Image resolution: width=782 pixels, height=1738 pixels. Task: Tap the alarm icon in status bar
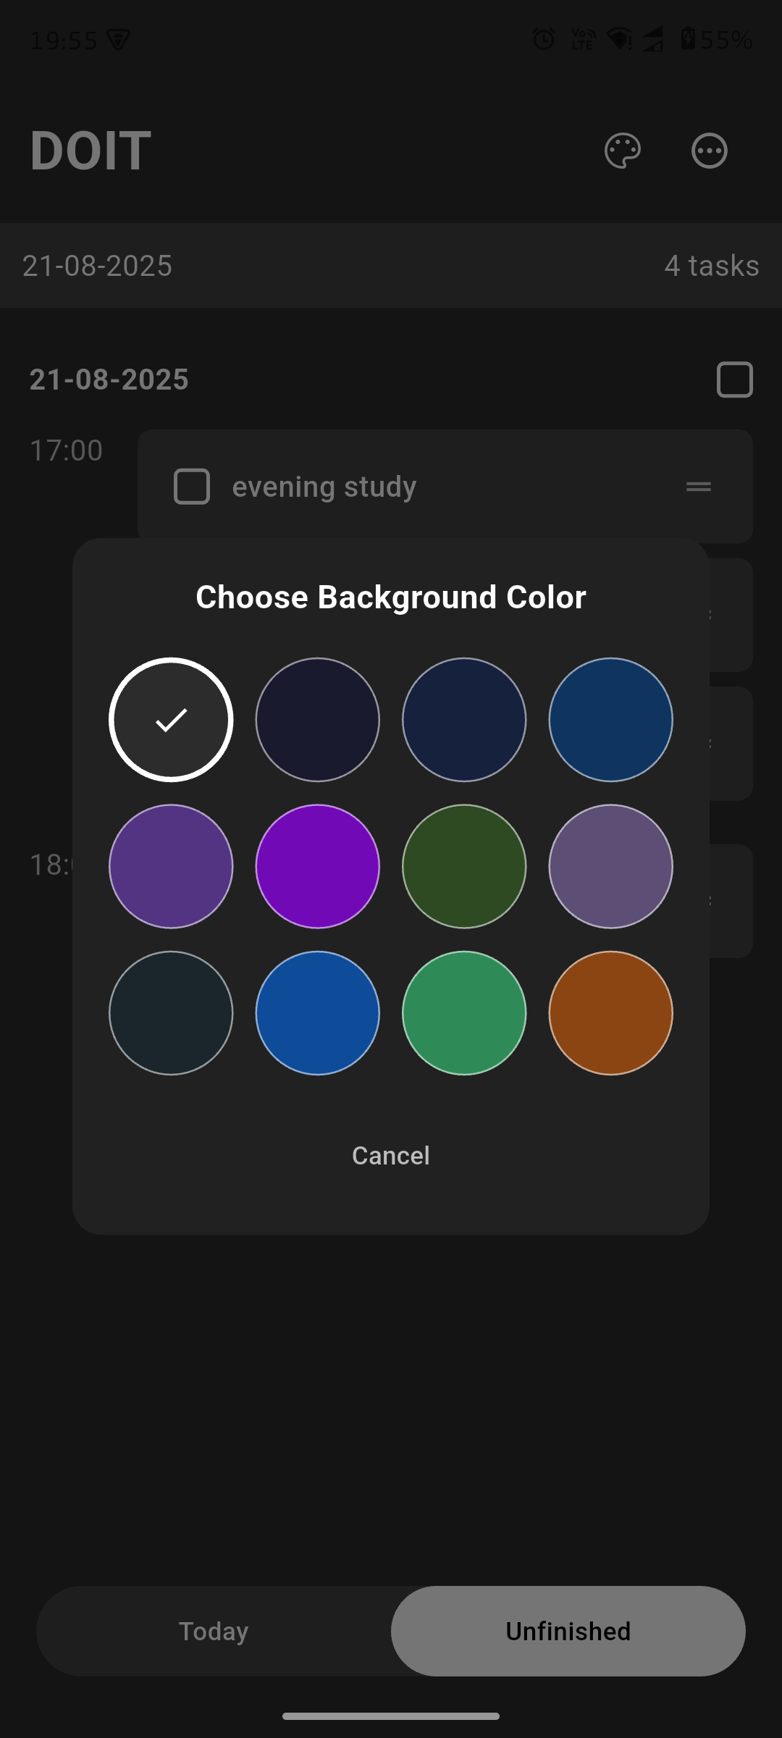[544, 39]
